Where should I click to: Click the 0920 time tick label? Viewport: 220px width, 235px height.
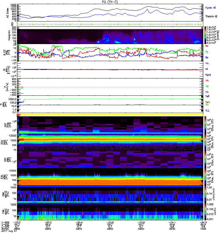click(x=141, y=229)
